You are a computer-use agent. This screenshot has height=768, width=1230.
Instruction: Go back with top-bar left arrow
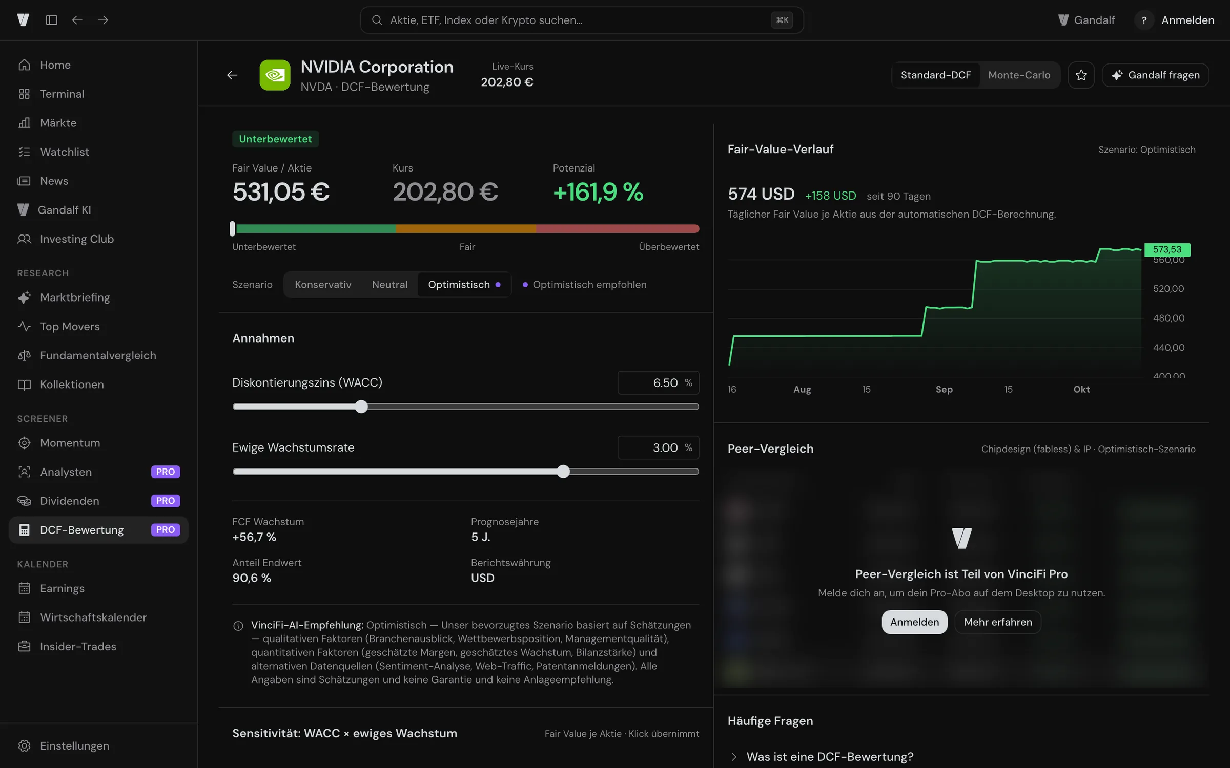coord(77,20)
